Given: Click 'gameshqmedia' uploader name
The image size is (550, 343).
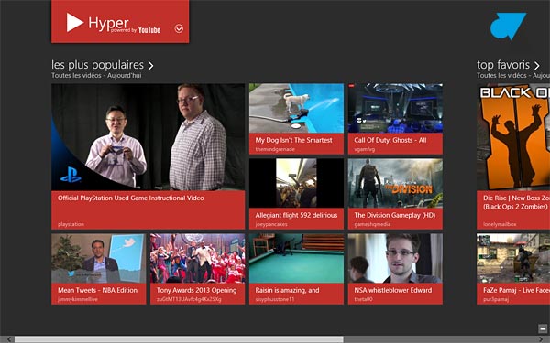Looking at the screenshot, I should (372, 224).
